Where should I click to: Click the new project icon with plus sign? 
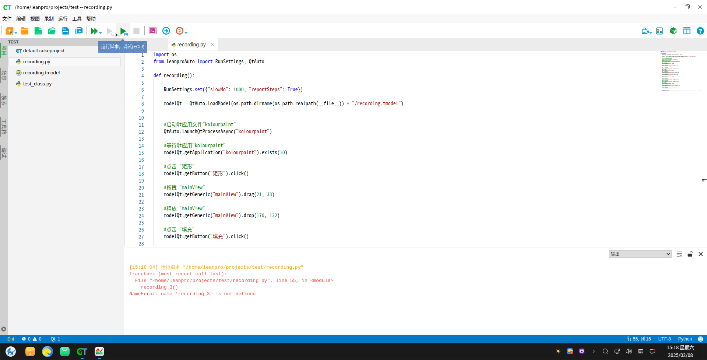point(9,31)
